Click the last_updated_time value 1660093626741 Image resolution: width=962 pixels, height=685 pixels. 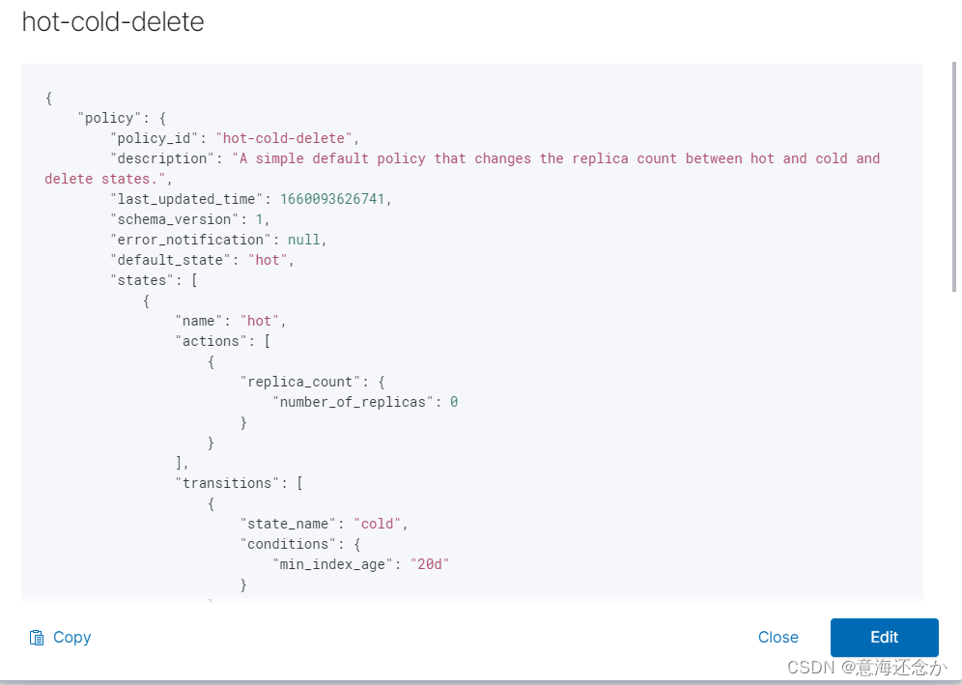(336, 199)
